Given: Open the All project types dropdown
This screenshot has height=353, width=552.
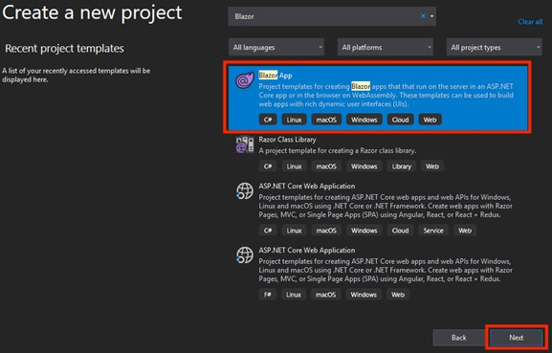Looking at the screenshot, I should pyautogui.click(x=495, y=47).
